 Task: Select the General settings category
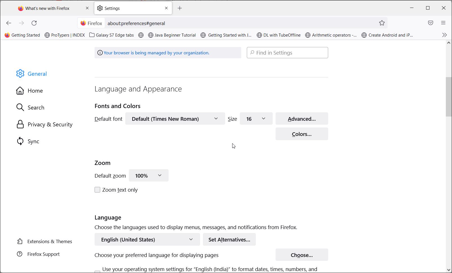click(x=37, y=74)
